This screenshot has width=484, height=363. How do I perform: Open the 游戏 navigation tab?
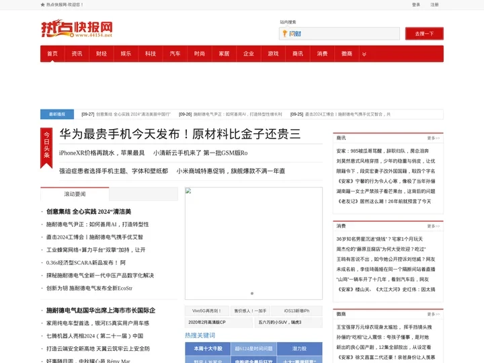click(273, 54)
